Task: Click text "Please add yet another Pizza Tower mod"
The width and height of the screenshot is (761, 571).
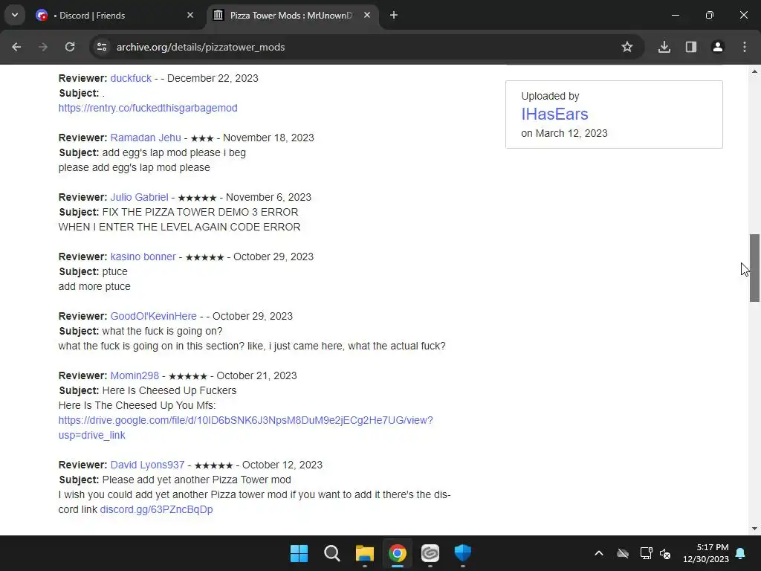Action: tap(196, 480)
